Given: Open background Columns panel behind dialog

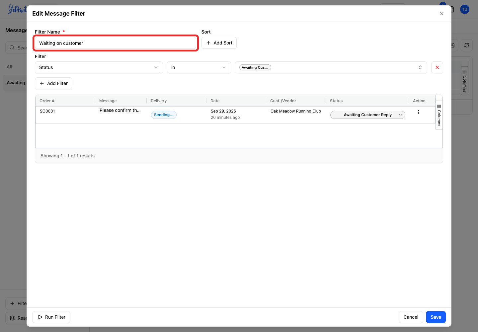Looking at the screenshot, I should [x=465, y=81].
